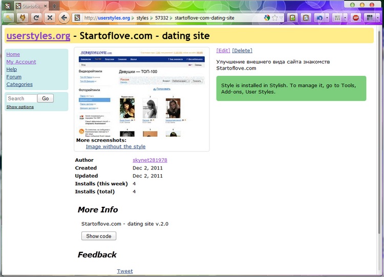This screenshot has width=384, height=277.
Task: Open the style preview screenshot thumbnail
Action: tap(141, 93)
